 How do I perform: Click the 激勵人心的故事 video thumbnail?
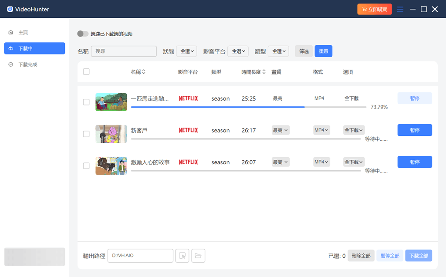click(x=111, y=166)
